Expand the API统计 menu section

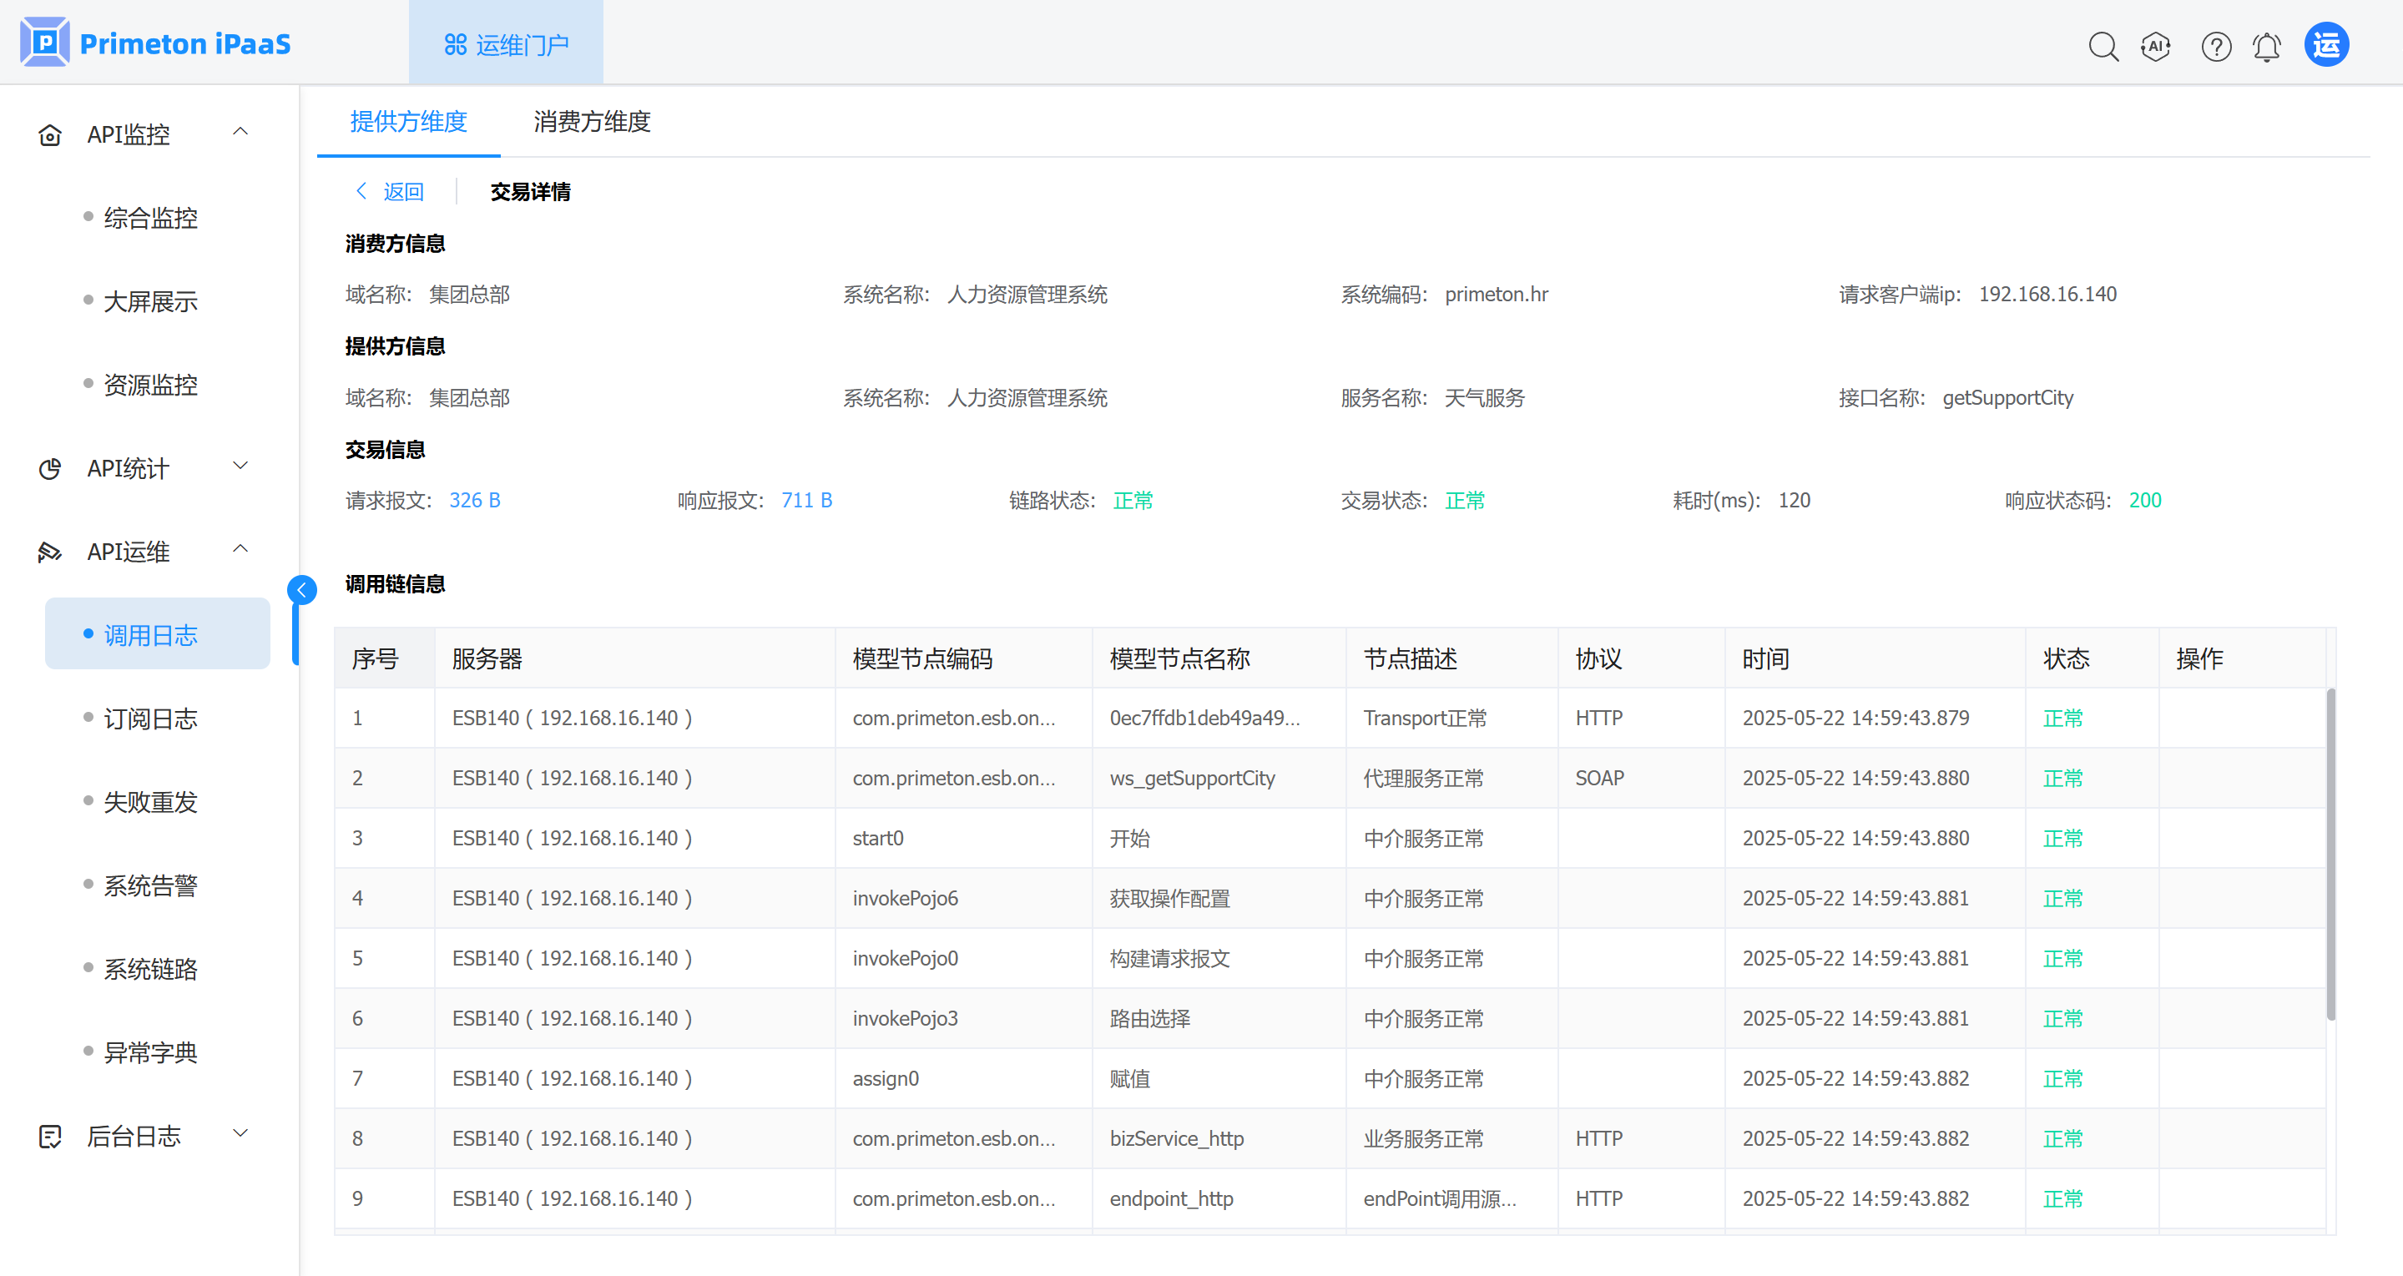[240, 467]
